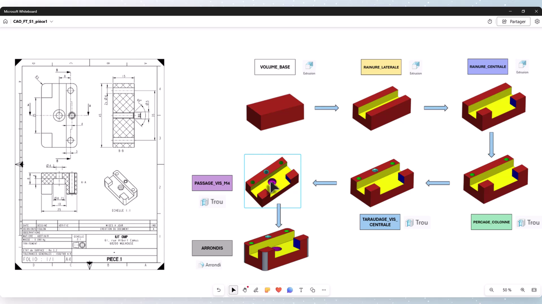Image resolution: width=542 pixels, height=304 pixels.
Task: Toggle fit-to-screen view
Action: [534, 290]
